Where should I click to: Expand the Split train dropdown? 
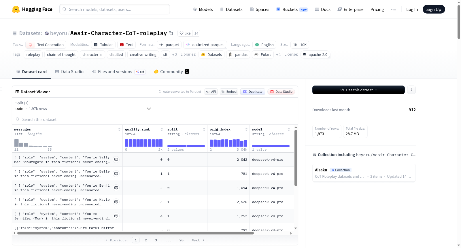pyautogui.click(x=84, y=106)
